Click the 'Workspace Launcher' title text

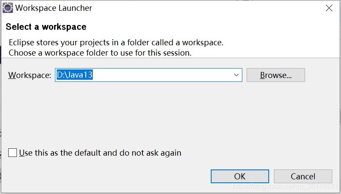pyautogui.click(x=54, y=8)
